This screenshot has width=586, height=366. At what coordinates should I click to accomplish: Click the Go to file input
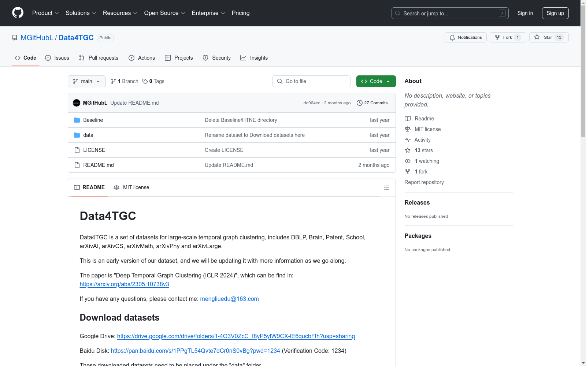(311, 81)
